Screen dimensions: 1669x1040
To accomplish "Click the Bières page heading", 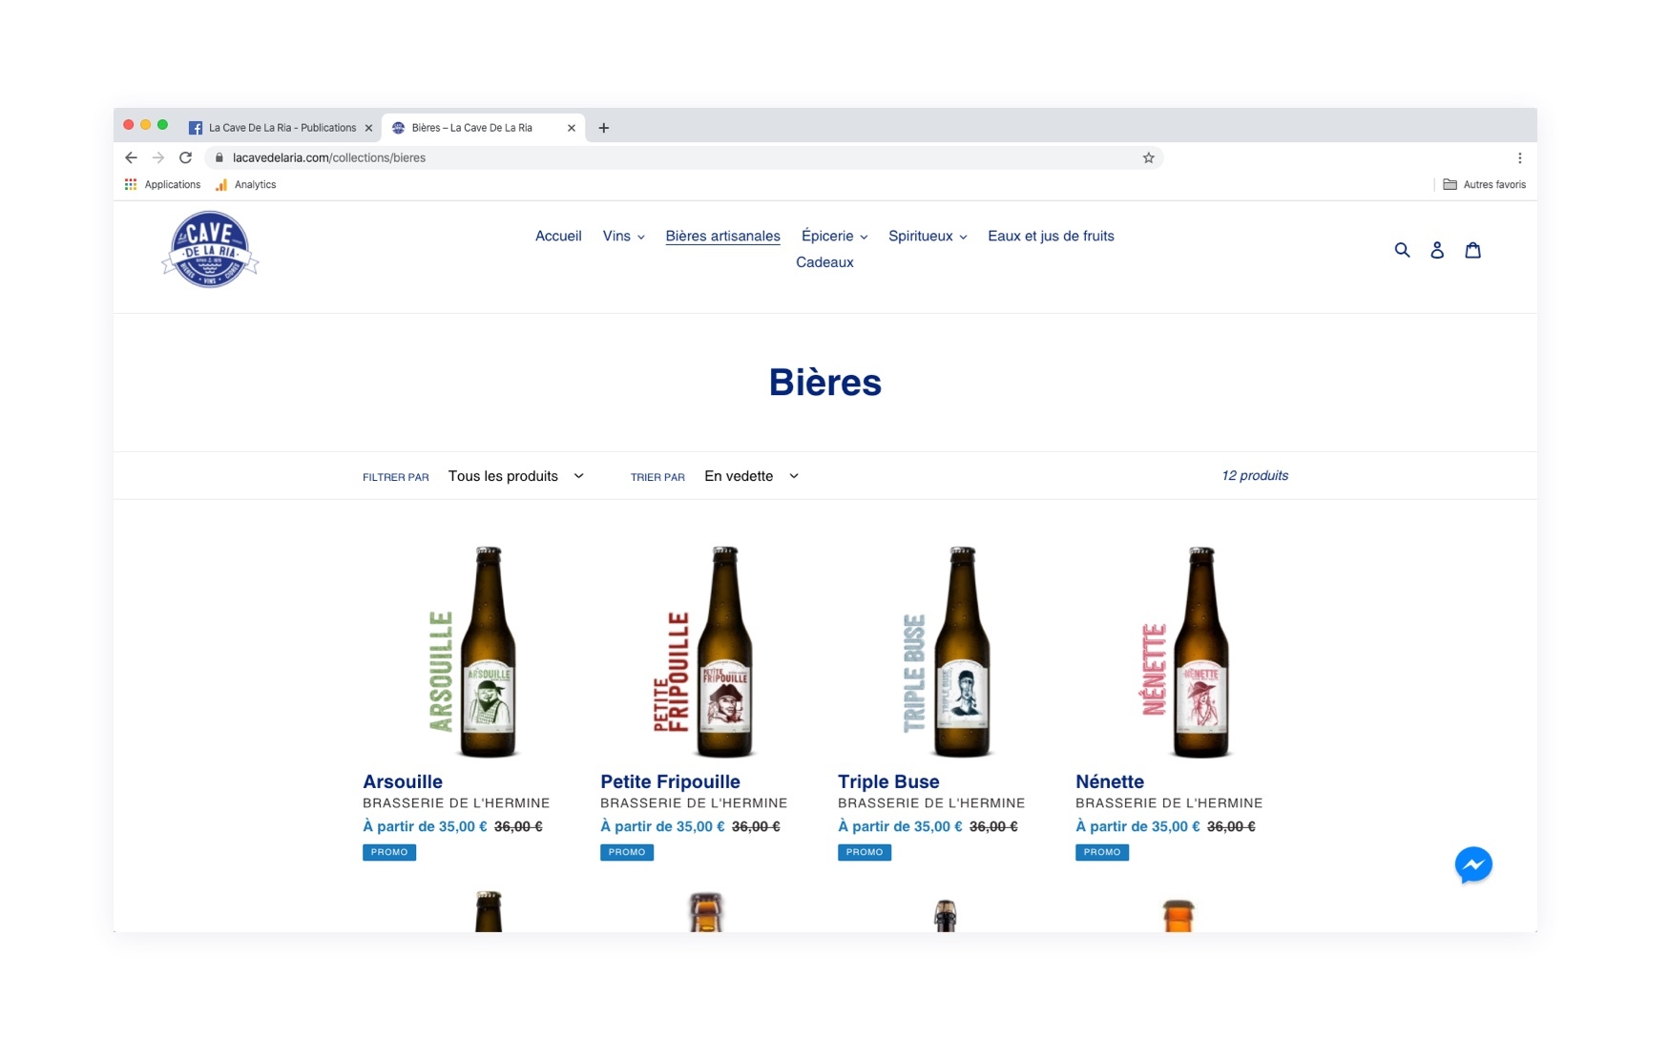I will [825, 383].
